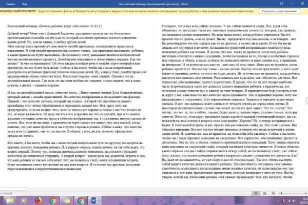Click zoom out minus button
The height and width of the screenshot is (205, 308).
pyautogui.click(x=279, y=193)
